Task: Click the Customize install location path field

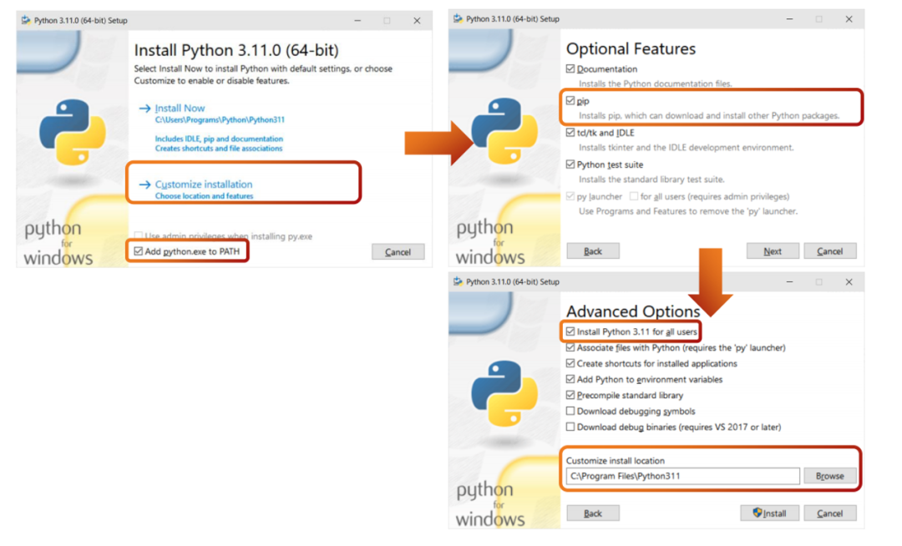Action: (682, 476)
